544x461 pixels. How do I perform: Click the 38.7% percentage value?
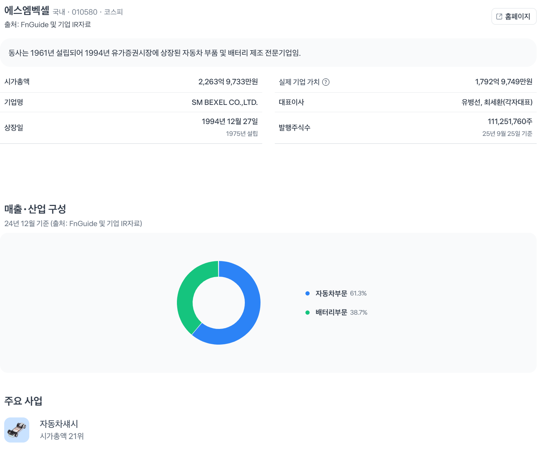[x=359, y=313]
